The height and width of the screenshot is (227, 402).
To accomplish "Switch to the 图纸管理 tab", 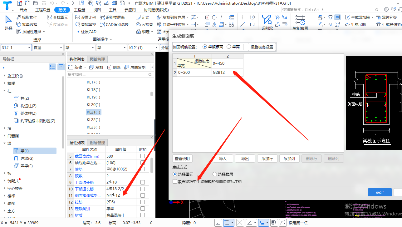I will click(x=97, y=59).
